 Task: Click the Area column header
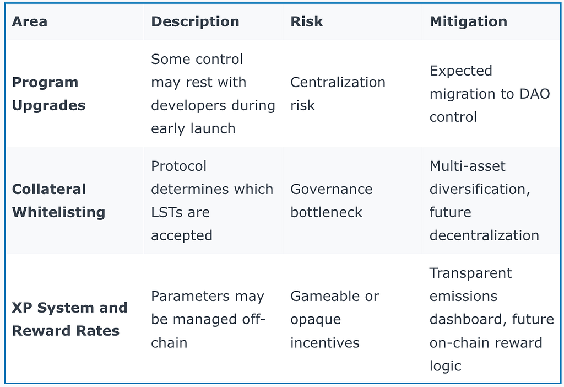[30, 21]
